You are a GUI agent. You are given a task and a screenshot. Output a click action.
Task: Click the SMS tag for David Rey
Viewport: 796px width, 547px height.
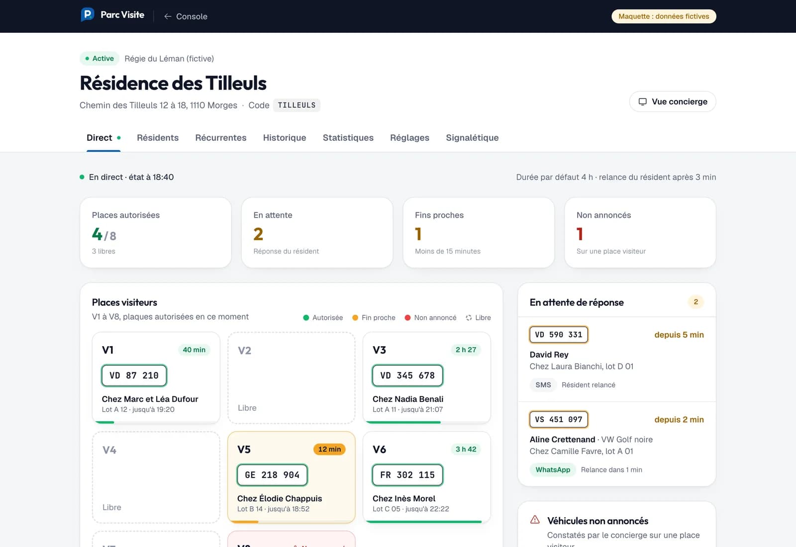pyautogui.click(x=543, y=385)
